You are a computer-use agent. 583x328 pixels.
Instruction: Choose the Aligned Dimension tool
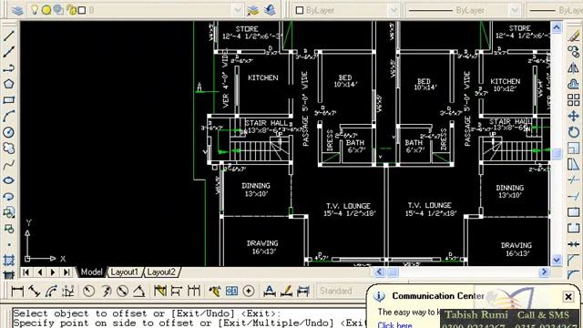(x=35, y=291)
